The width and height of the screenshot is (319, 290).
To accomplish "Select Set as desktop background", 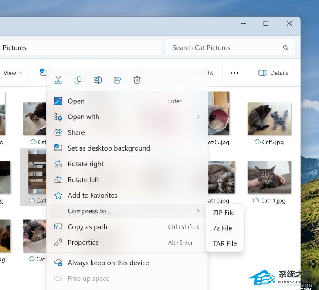I will click(109, 148).
